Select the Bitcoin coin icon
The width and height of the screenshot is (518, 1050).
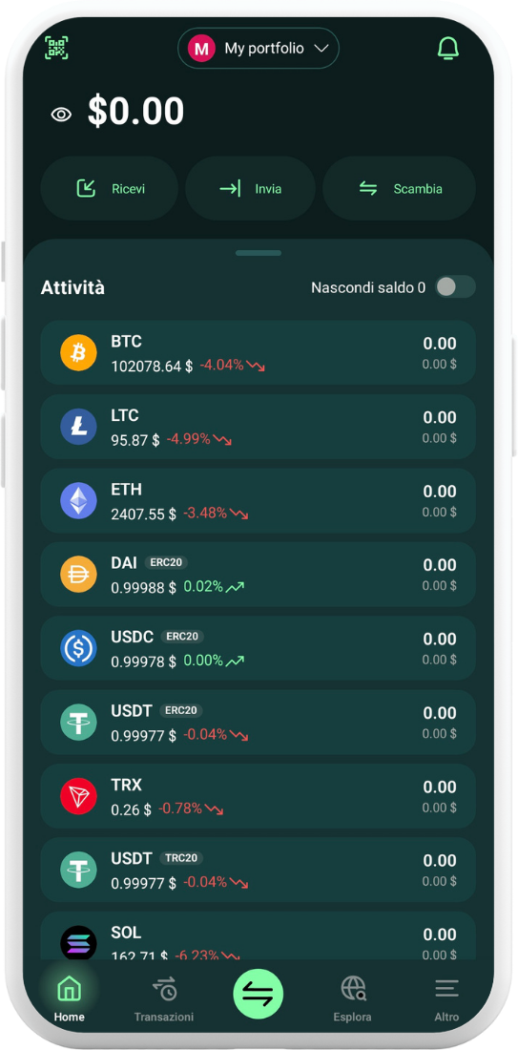pos(79,353)
